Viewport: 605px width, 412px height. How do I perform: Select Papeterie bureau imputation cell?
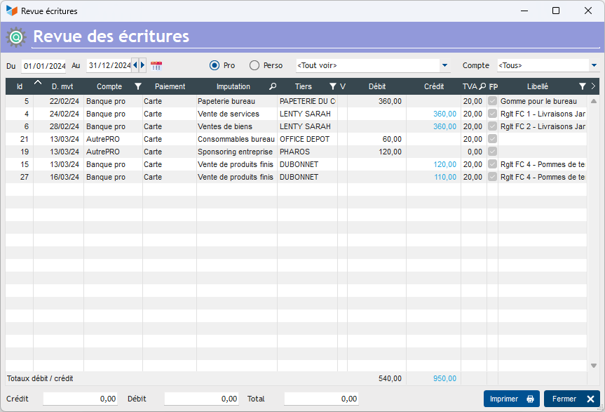[237, 101]
